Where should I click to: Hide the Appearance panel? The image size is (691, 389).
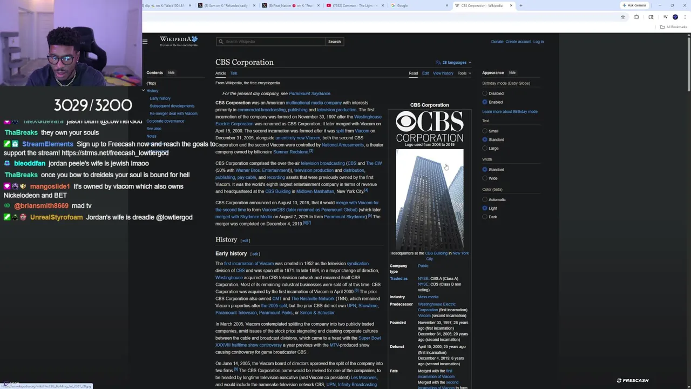point(512,72)
